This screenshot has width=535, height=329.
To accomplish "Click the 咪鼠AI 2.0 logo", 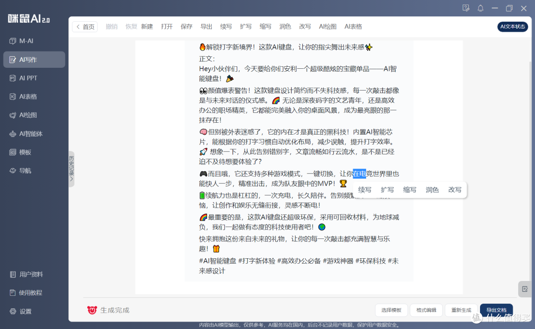I will pos(29,18).
